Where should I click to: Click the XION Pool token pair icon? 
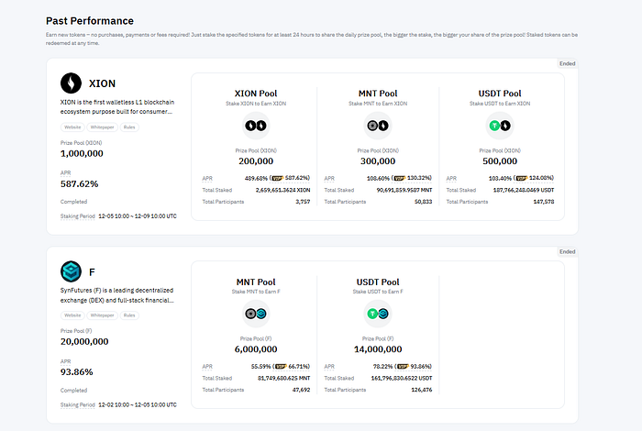(256, 126)
